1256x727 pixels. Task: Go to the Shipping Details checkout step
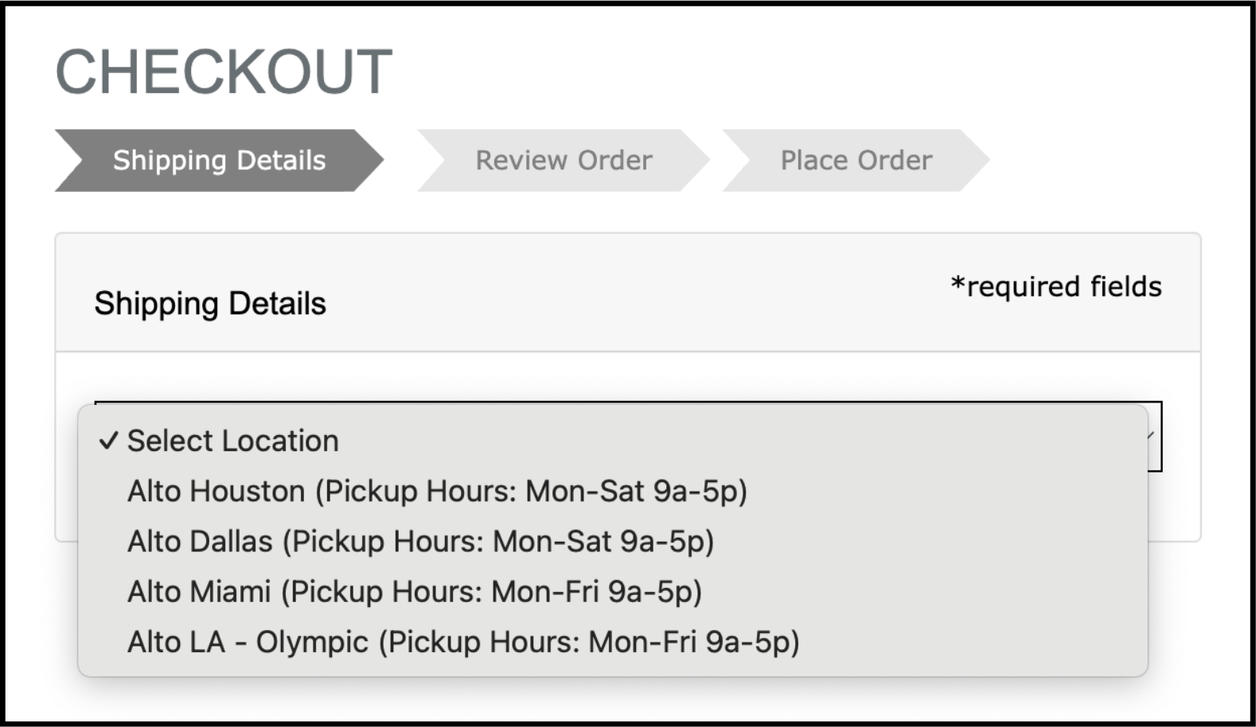point(219,161)
